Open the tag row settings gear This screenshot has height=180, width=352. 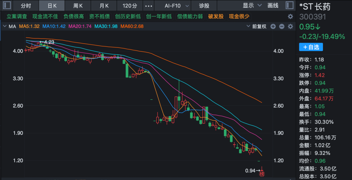(x=290, y=17)
